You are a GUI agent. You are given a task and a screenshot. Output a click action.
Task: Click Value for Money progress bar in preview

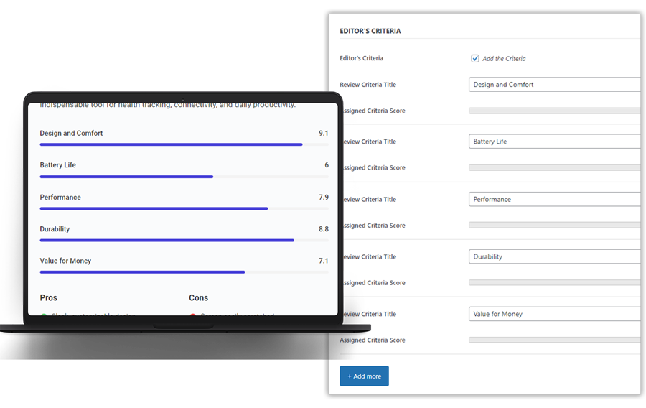[x=184, y=272]
